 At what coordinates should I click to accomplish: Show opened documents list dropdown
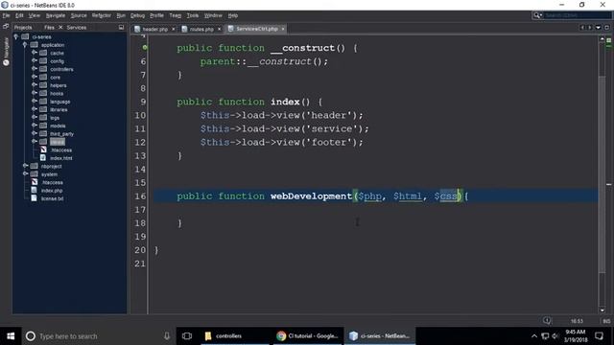point(598,28)
